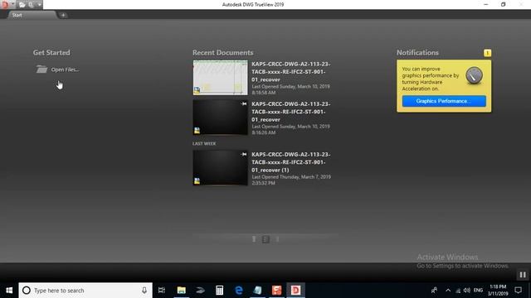This screenshot has width=531, height=298.
Task: Show hidden system tray icons
Action: point(448,291)
